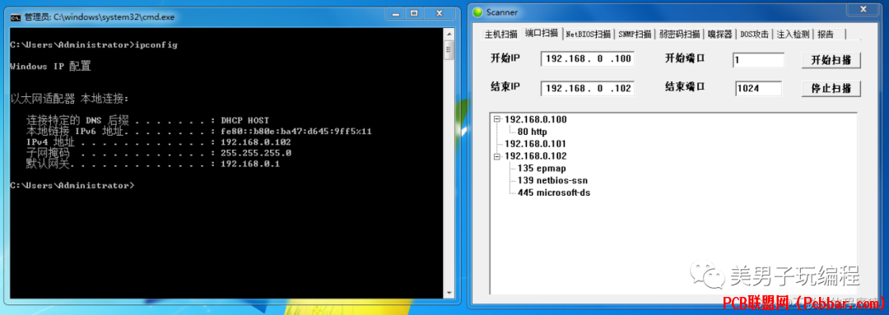
Task: Open the NetBIOS扫描 tab
Action: tap(589, 35)
